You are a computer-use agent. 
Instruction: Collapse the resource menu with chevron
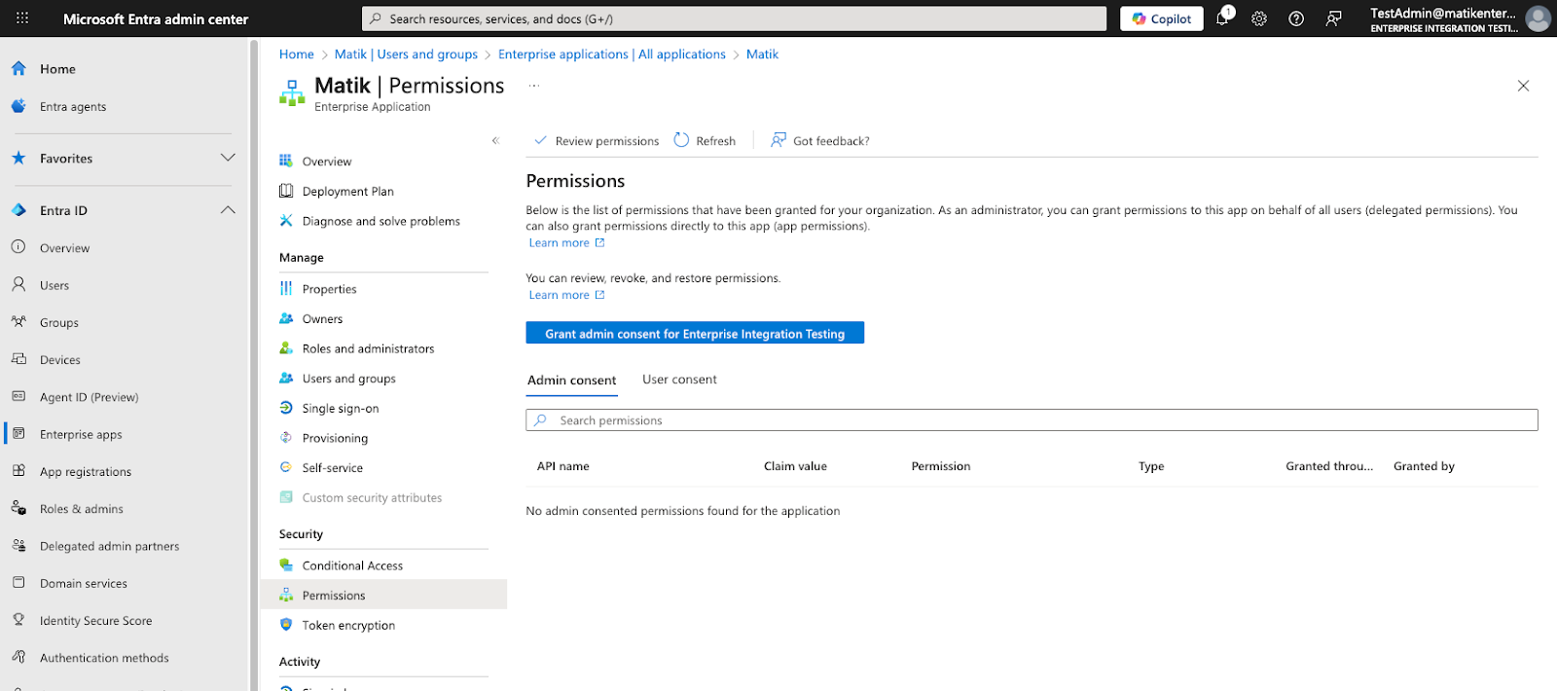click(495, 141)
